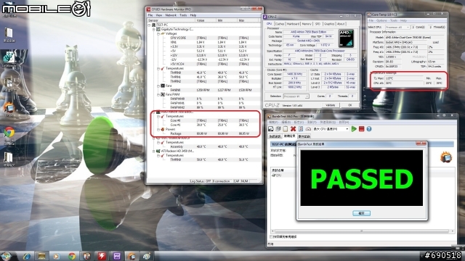Click the Sensor column header in HWMonitor
Image resolution: width=465 pixels, height=261 pixels.
click(171, 20)
